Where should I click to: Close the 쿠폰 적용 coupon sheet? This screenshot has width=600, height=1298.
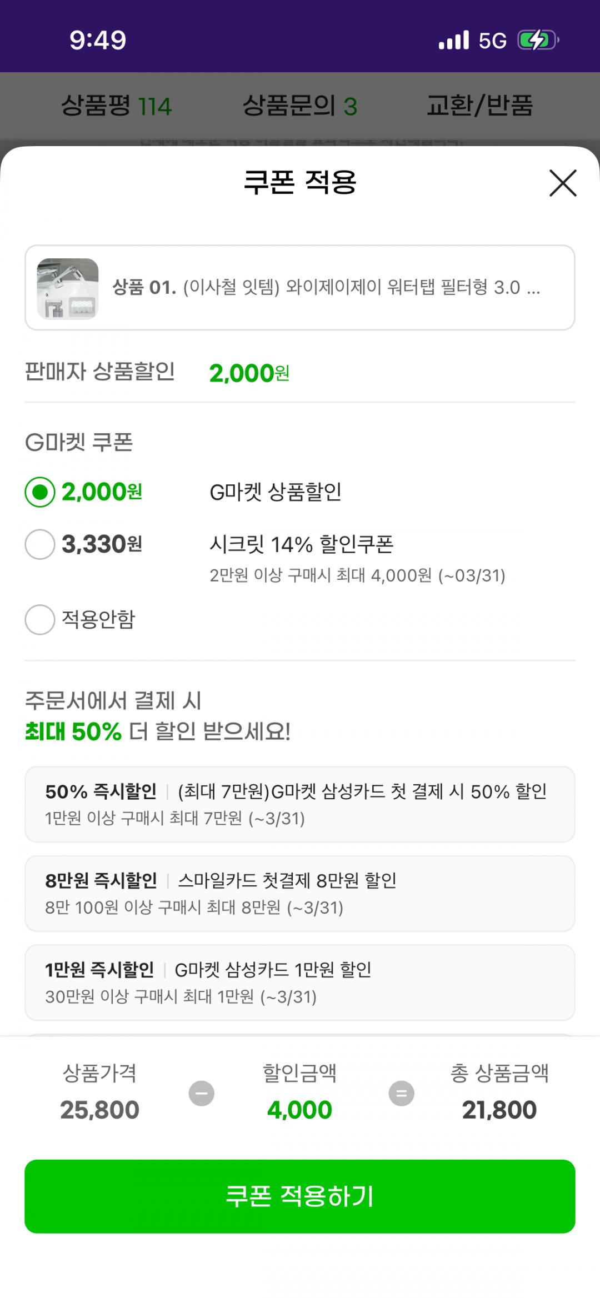(563, 183)
